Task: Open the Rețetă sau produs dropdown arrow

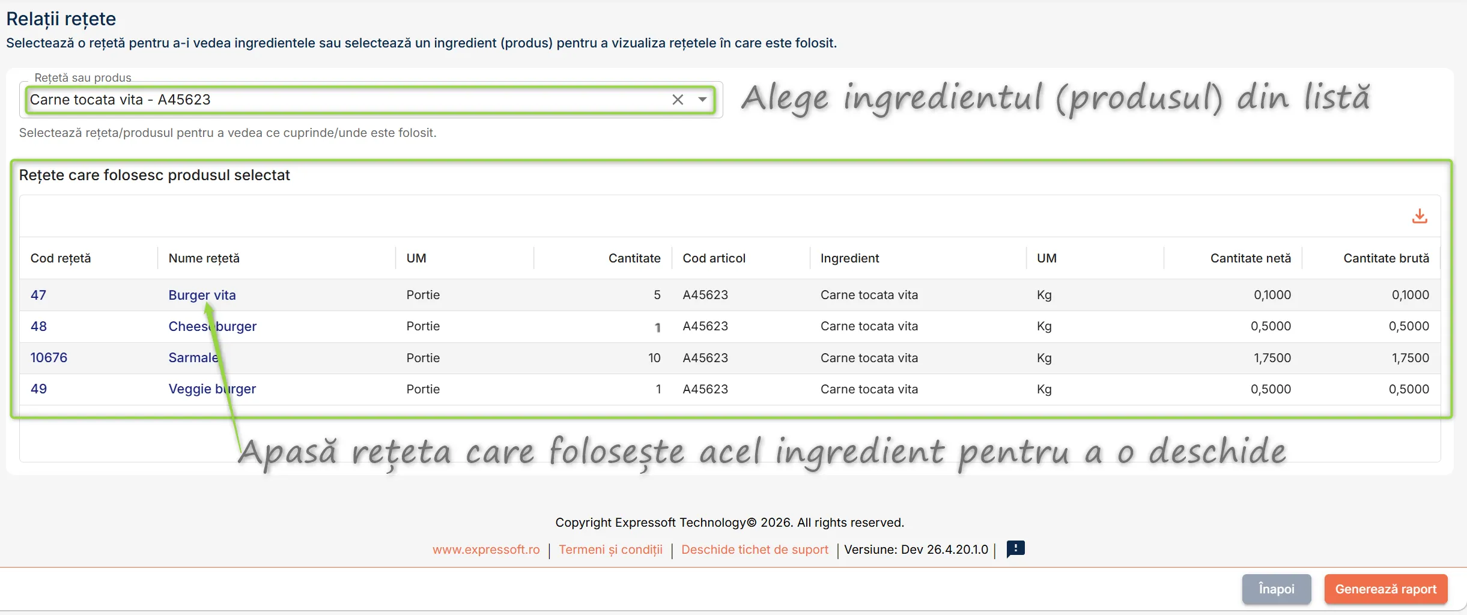Action: [x=702, y=100]
